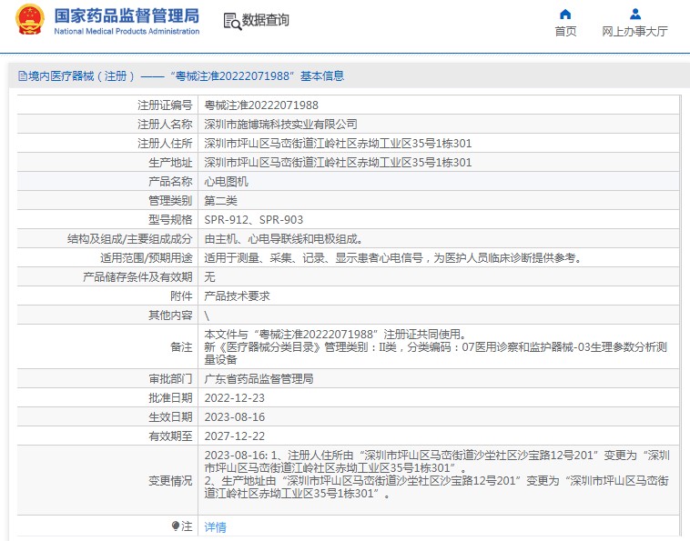Image resolution: width=690 pixels, height=541 pixels.
Task: Select 无 in storage conditions row
Action: (x=209, y=277)
